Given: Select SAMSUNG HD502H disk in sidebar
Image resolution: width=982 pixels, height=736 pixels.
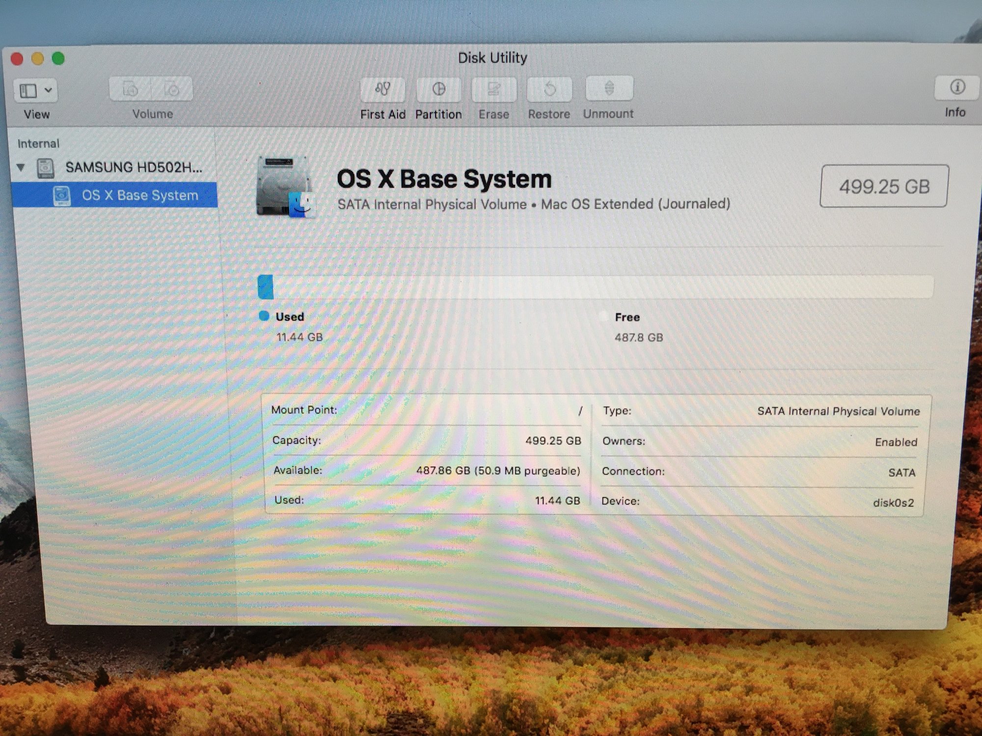Looking at the screenshot, I should click(x=134, y=167).
